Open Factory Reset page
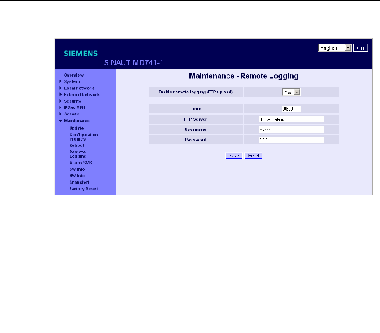Image resolution: width=380 pixels, height=333 pixels. [x=83, y=189]
